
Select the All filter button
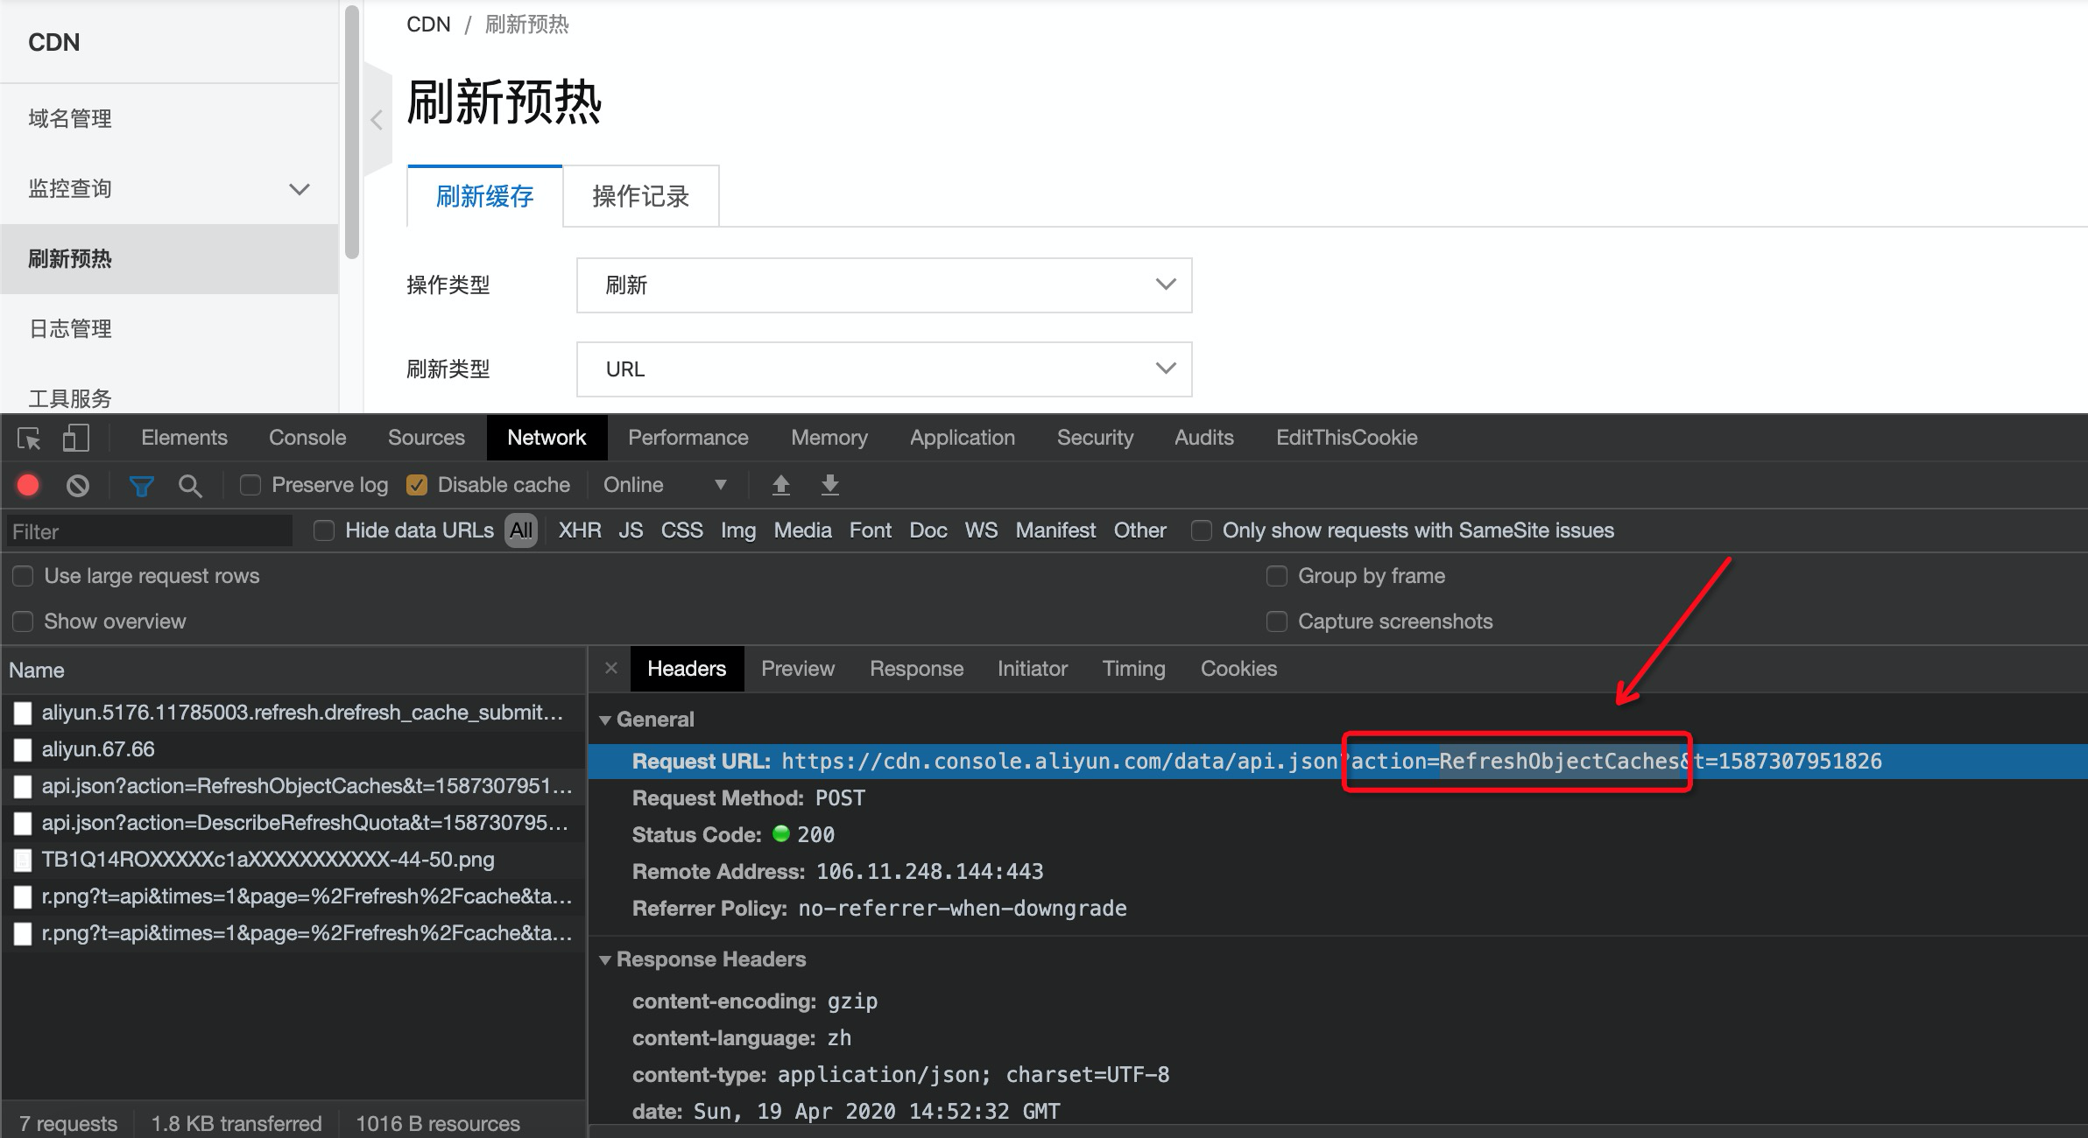[521, 530]
